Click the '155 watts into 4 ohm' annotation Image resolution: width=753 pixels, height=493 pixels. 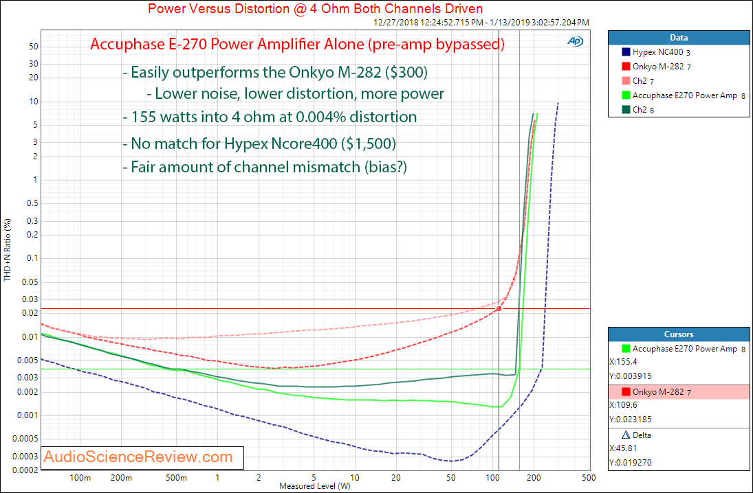[270, 117]
